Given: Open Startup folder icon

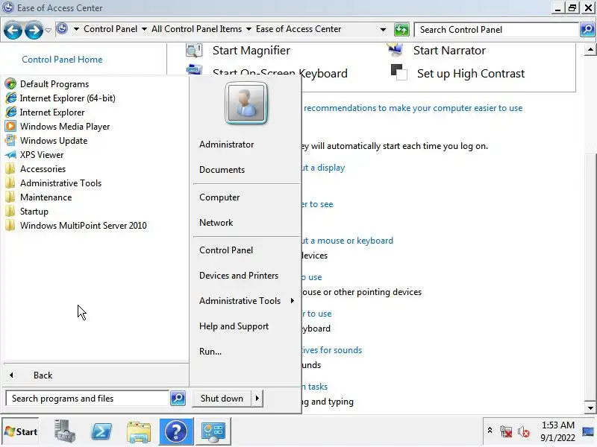Looking at the screenshot, I should [x=10, y=212].
